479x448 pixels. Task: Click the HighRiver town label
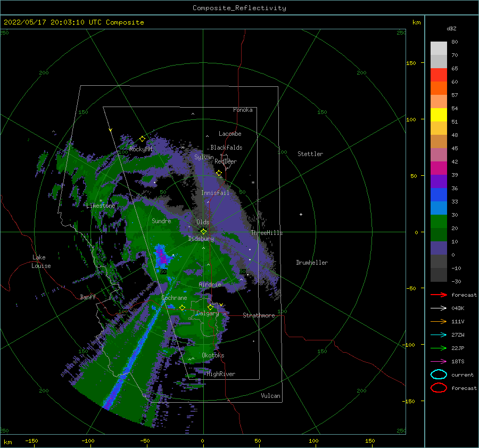coord(221,374)
